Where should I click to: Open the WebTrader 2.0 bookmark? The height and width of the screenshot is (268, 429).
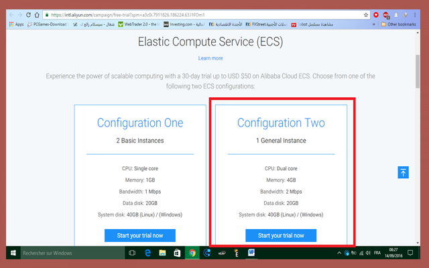139,24
